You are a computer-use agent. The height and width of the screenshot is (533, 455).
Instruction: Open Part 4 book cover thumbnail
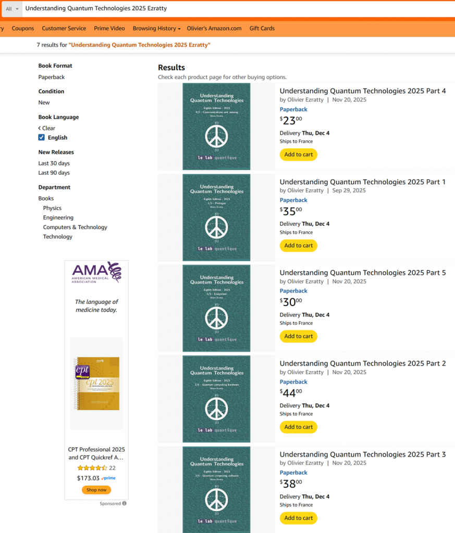(216, 126)
